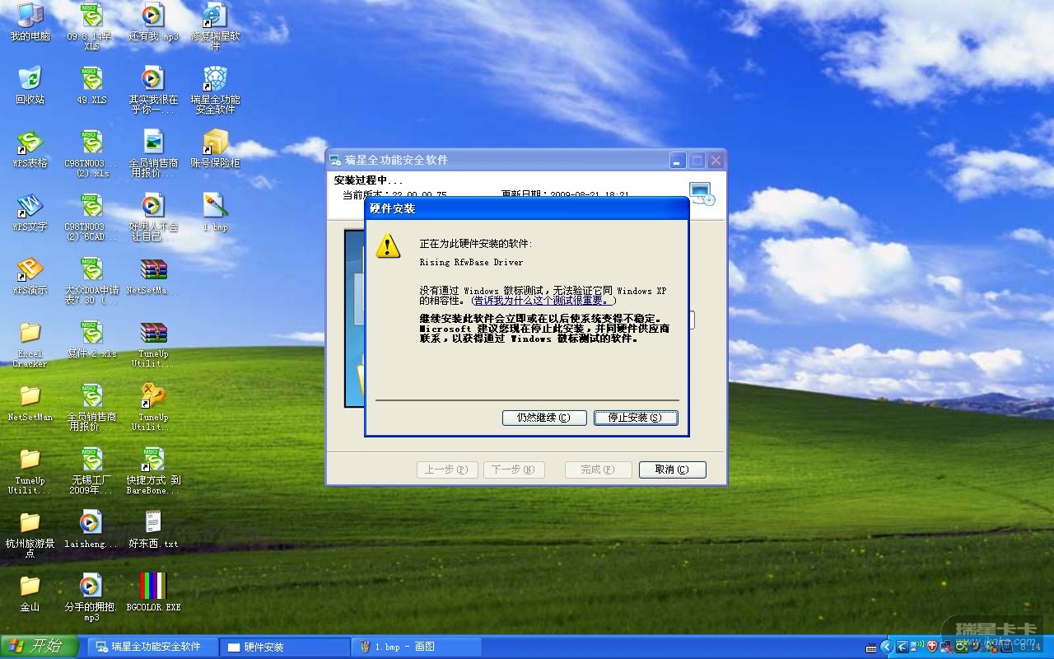Screen dimensions: 1054x659
Task: Click the "Rising RfwBase Driver" text
Action: click(x=471, y=263)
